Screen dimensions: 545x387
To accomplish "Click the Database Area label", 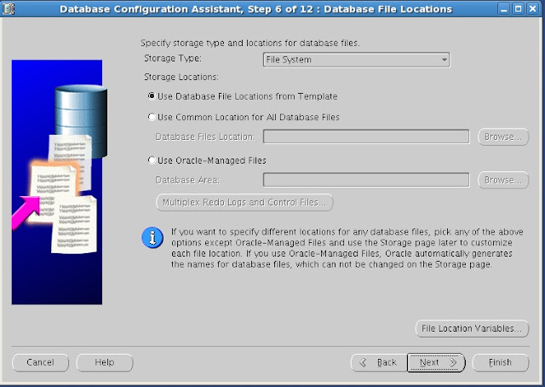I will point(187,180).
